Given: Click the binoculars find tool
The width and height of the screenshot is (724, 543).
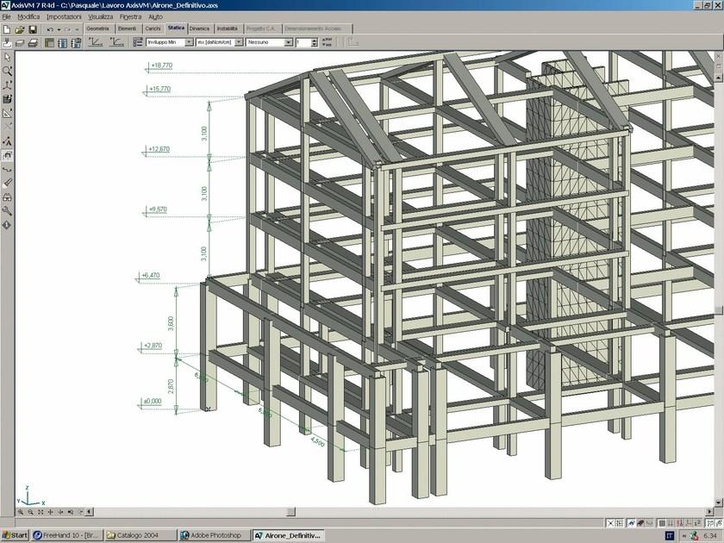Looking at the screenshot, I should click(x=8, y=197).
